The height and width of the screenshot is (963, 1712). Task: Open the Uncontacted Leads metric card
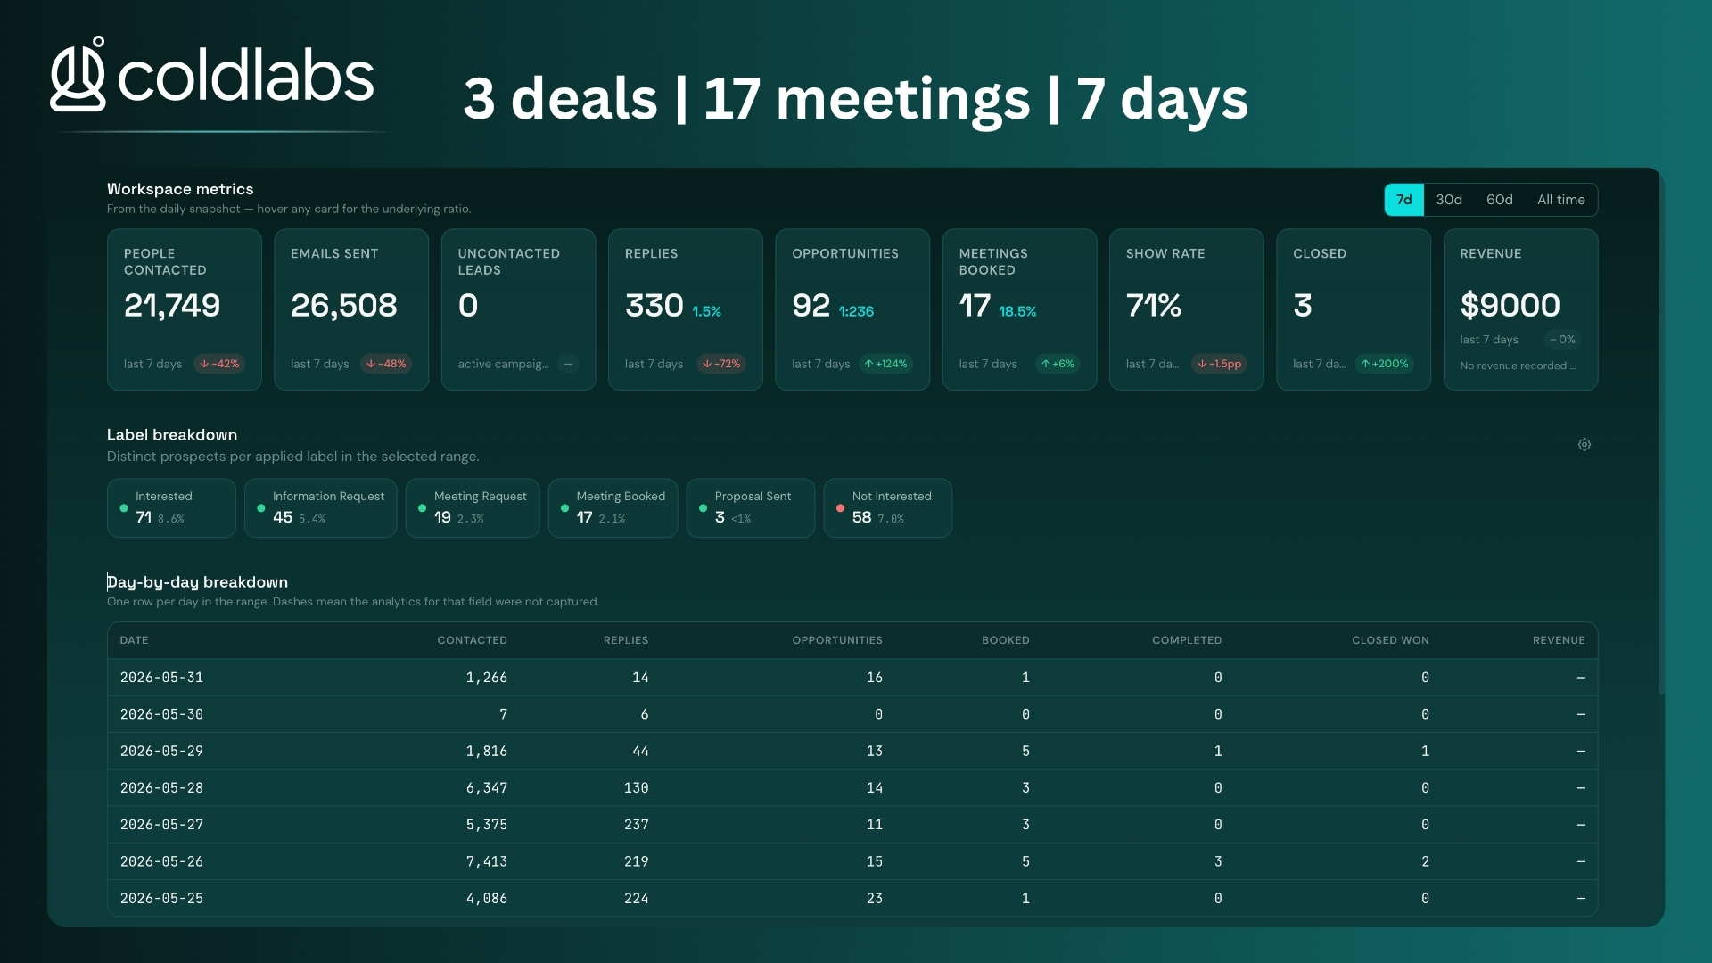pos(518,309)
